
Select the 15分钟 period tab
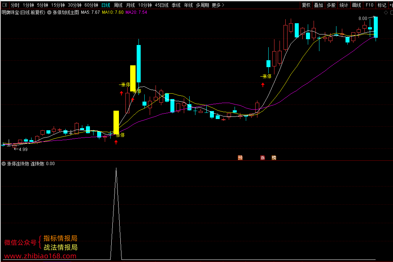click(x=58, y=5)
